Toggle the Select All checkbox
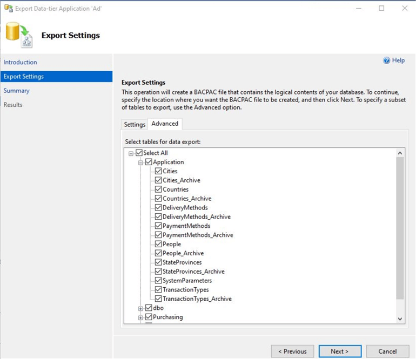Viewport: 416px width, 359px height. click(x=139, y=153)
